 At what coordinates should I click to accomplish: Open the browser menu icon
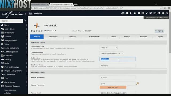click(x=169, y=8)
